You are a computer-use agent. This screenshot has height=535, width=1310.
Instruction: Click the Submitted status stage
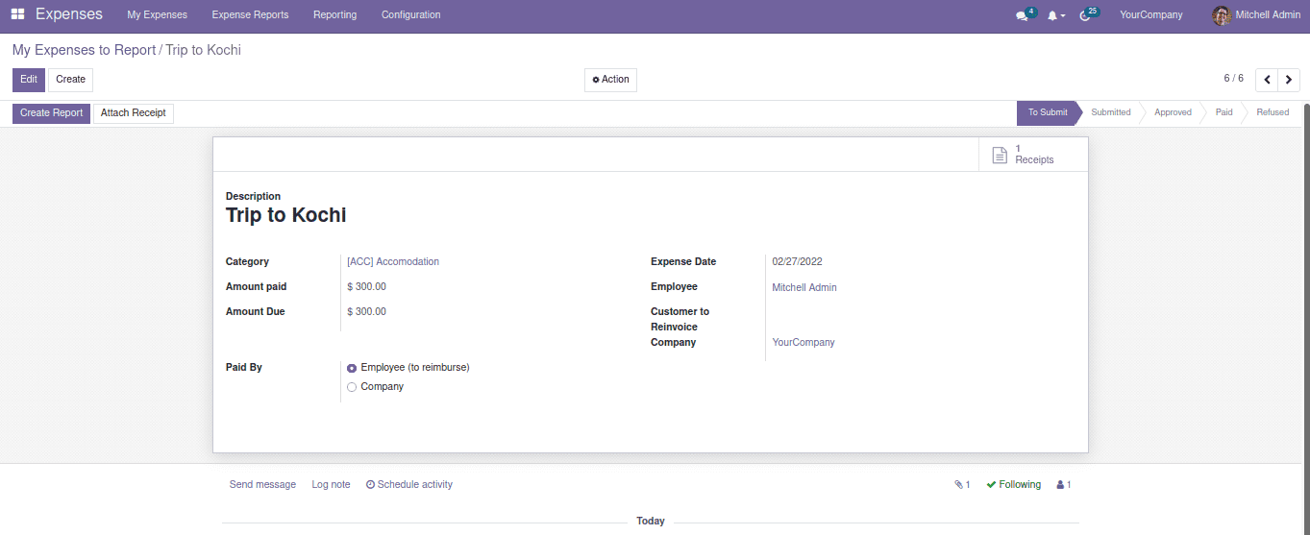coord(1110,112)
